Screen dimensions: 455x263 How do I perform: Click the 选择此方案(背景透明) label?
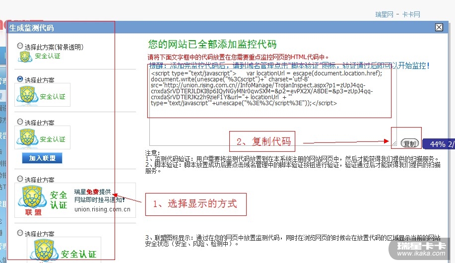click(x=54, y=47)
